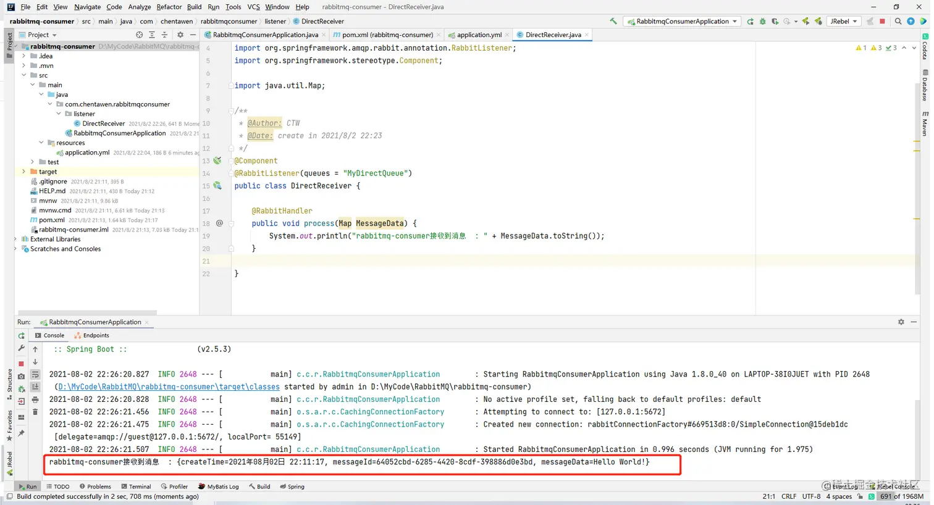Click red Stop square in Run panel
Image resolution: width=934 pixels, height=505 pixels.
click(22, 364)
